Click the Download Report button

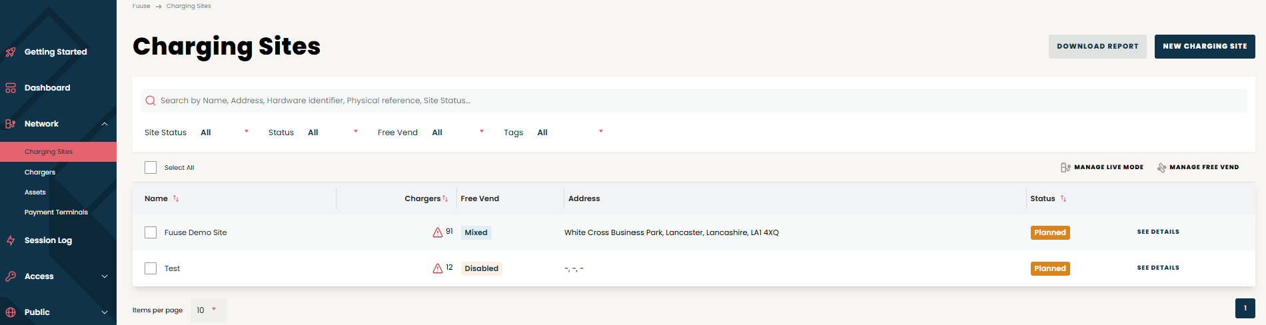1097,47
